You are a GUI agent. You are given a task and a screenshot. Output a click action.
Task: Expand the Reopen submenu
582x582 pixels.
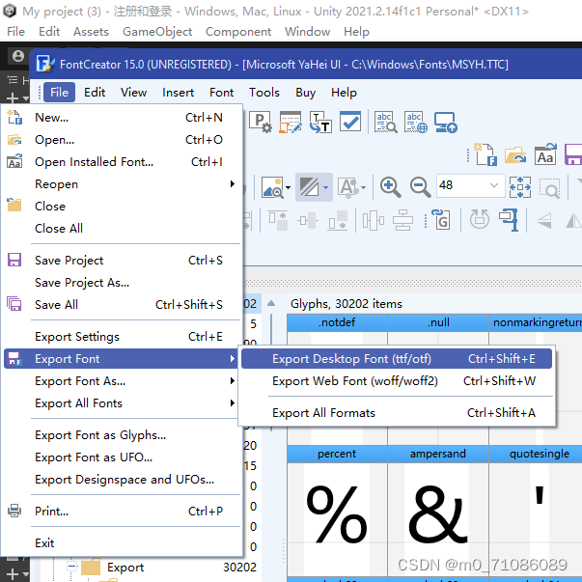tap(233, 184)
